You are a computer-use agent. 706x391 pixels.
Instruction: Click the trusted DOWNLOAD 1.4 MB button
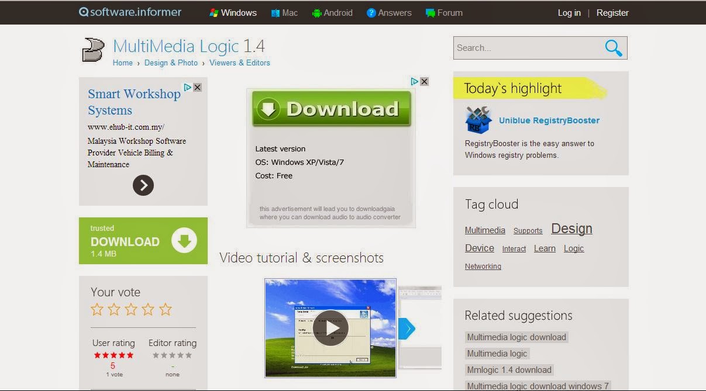tap(143, 241)
